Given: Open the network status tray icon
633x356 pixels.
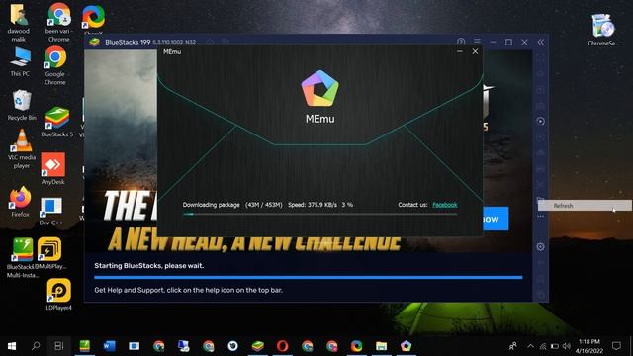Looking at the screenshot, I should click(543, 346).
